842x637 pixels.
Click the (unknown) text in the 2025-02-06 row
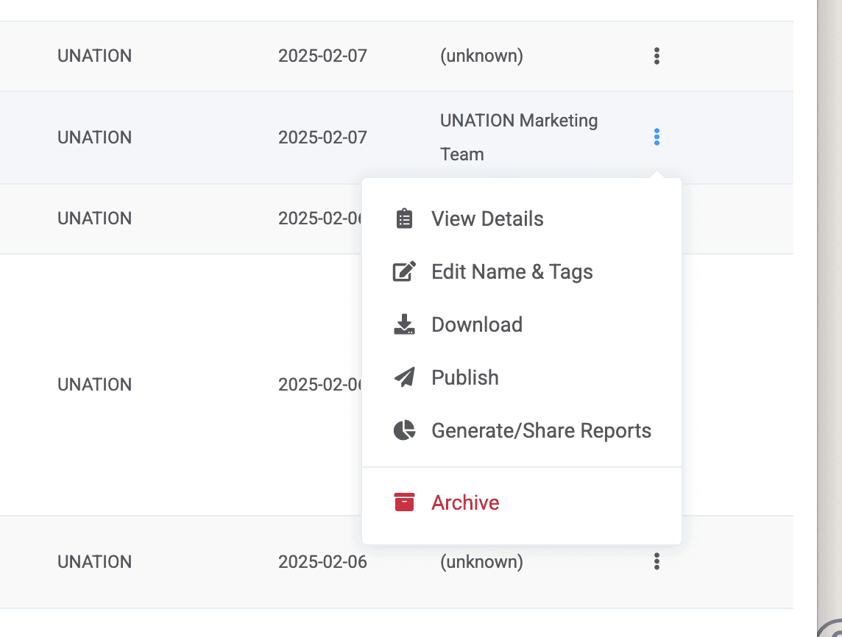click(x=481, y=562)
